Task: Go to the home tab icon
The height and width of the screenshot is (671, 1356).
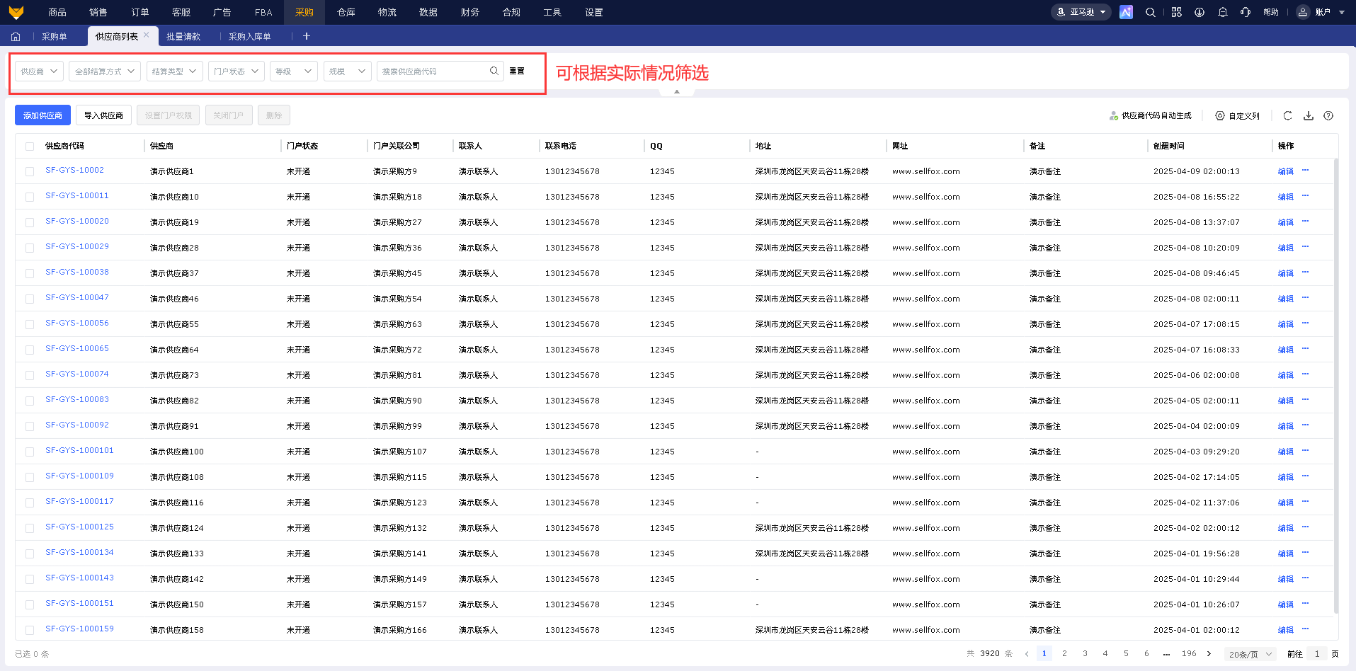Action: click(16, 36)
